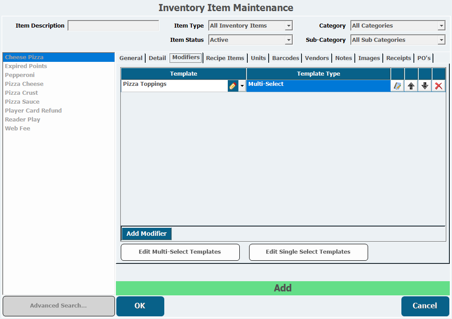
Task: Open the Sub-Category dropdown
Action: [441, 40]
